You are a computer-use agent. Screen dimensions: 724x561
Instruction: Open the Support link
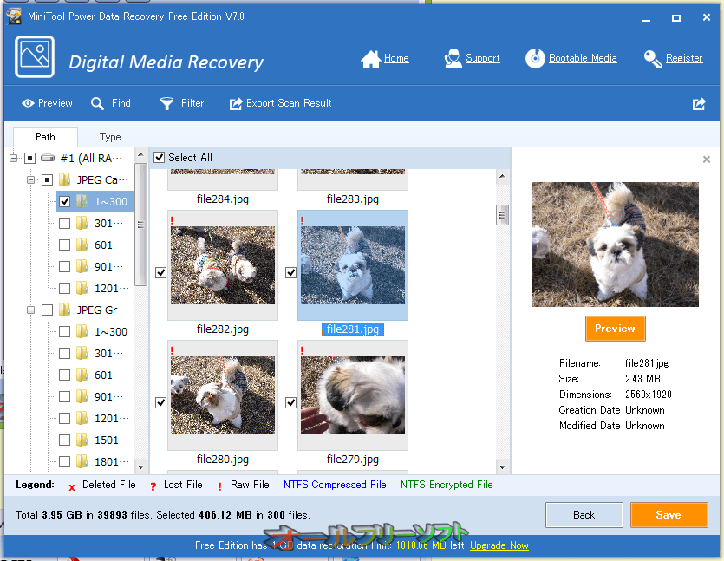click(x=483, y=58)
